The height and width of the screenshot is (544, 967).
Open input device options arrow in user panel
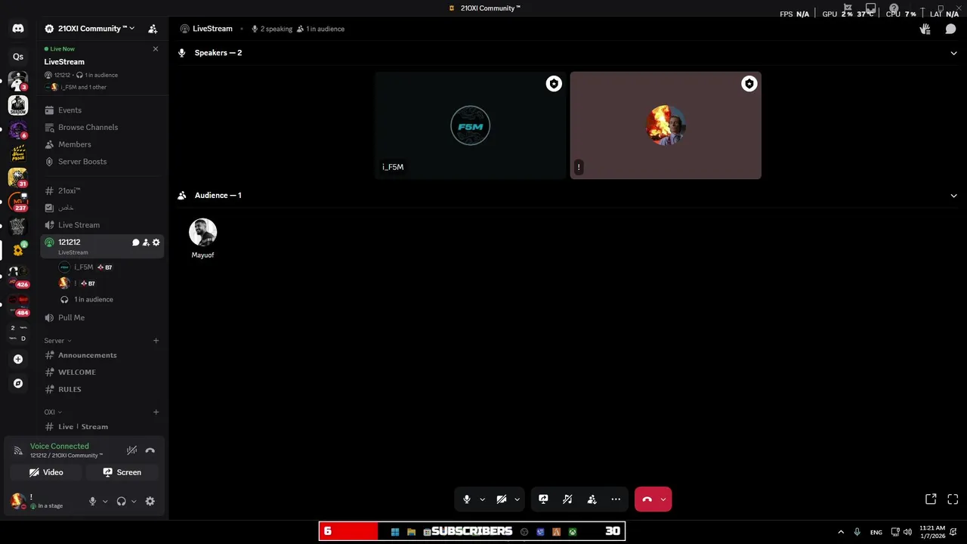coord(105,501)
